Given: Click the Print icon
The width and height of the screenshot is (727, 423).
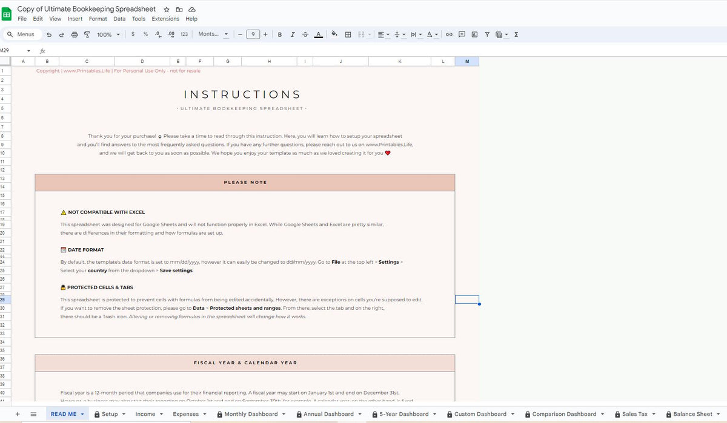Looking at the screenshot, I should click(x=75, y=34).
